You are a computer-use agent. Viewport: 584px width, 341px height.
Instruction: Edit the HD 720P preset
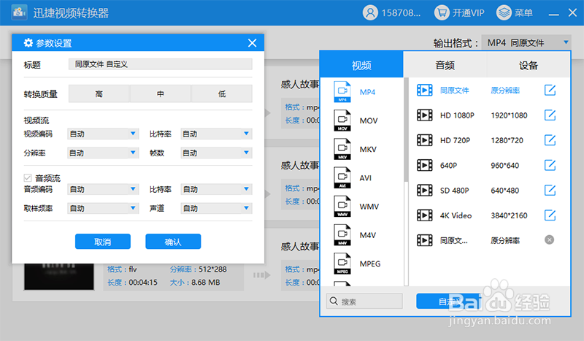click(550, 140)
